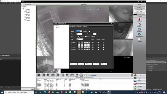Click OBS Настройки in controls dock
This screenshot has height=94, width=167.
coord(150,68)
